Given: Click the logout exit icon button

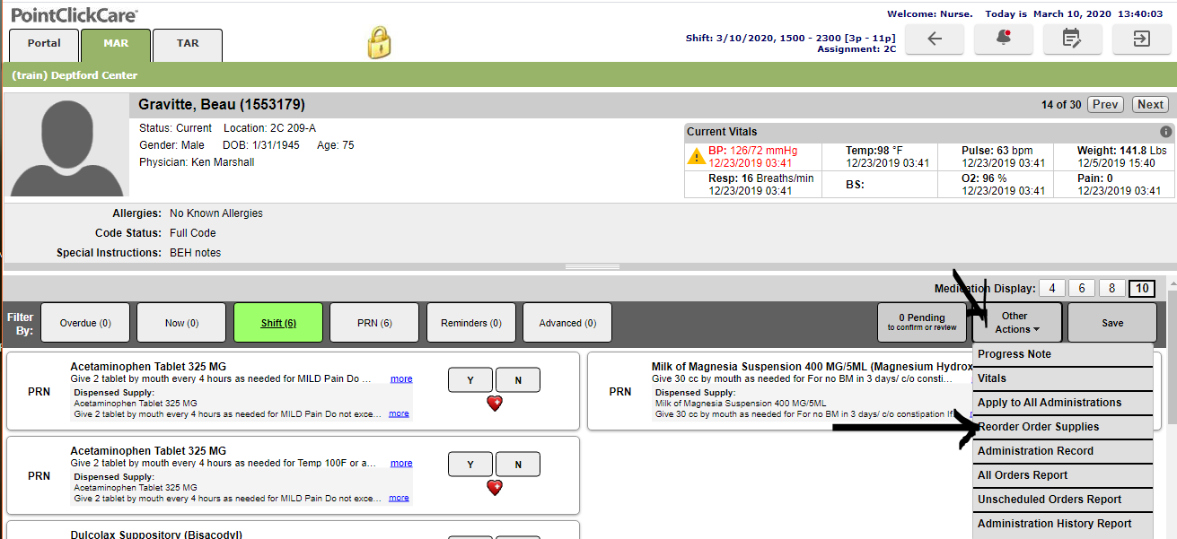Looking at the screenshot, I should pos(1142,39).
